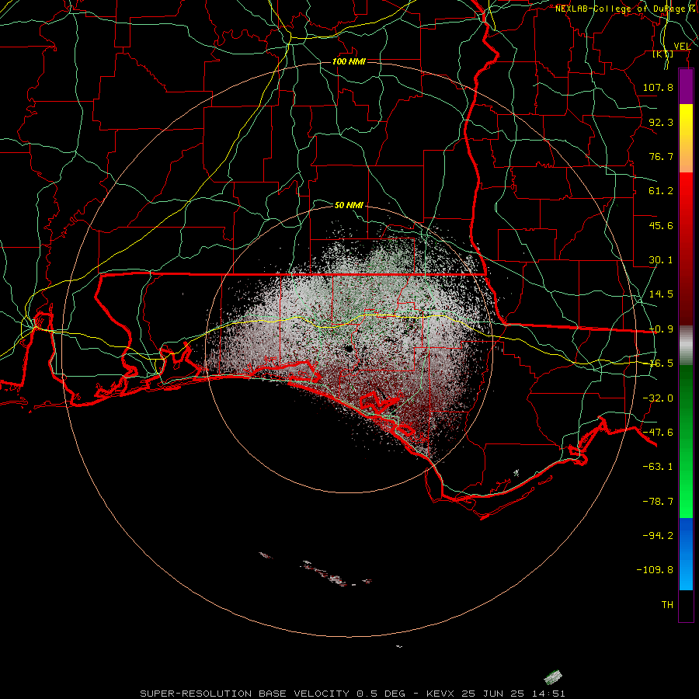Click the -0.9 velocity scale value
The height and width of the screenshot is (699, 699).
[661, 329]
